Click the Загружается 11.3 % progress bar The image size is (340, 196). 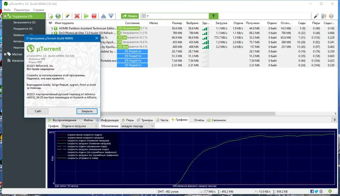tap(132, 33)
